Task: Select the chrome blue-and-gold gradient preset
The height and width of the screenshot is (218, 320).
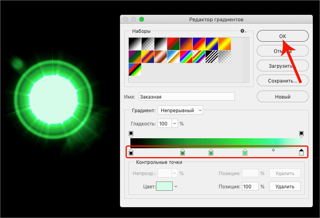Action: click(x=174, y=57)
